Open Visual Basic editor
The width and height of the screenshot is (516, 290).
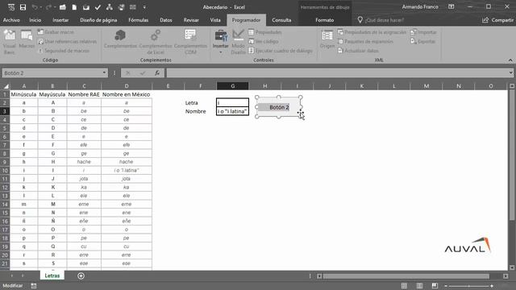10,41
